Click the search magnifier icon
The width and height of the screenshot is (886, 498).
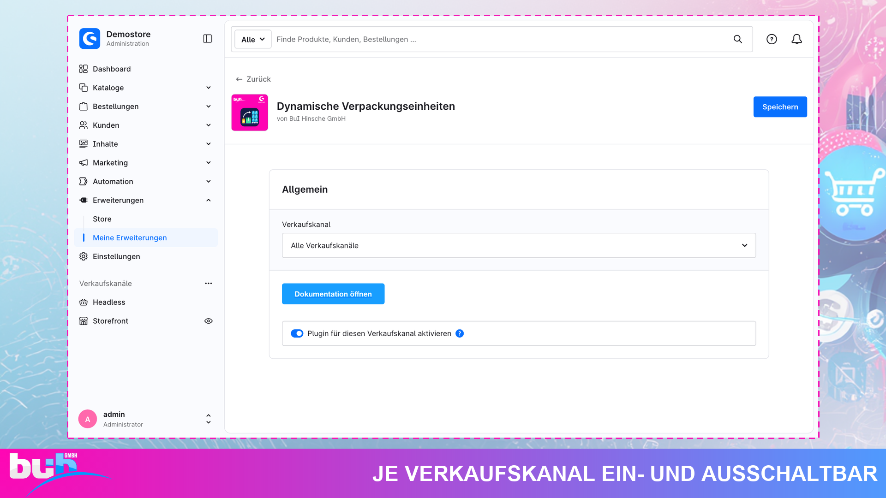click(738, 39)
